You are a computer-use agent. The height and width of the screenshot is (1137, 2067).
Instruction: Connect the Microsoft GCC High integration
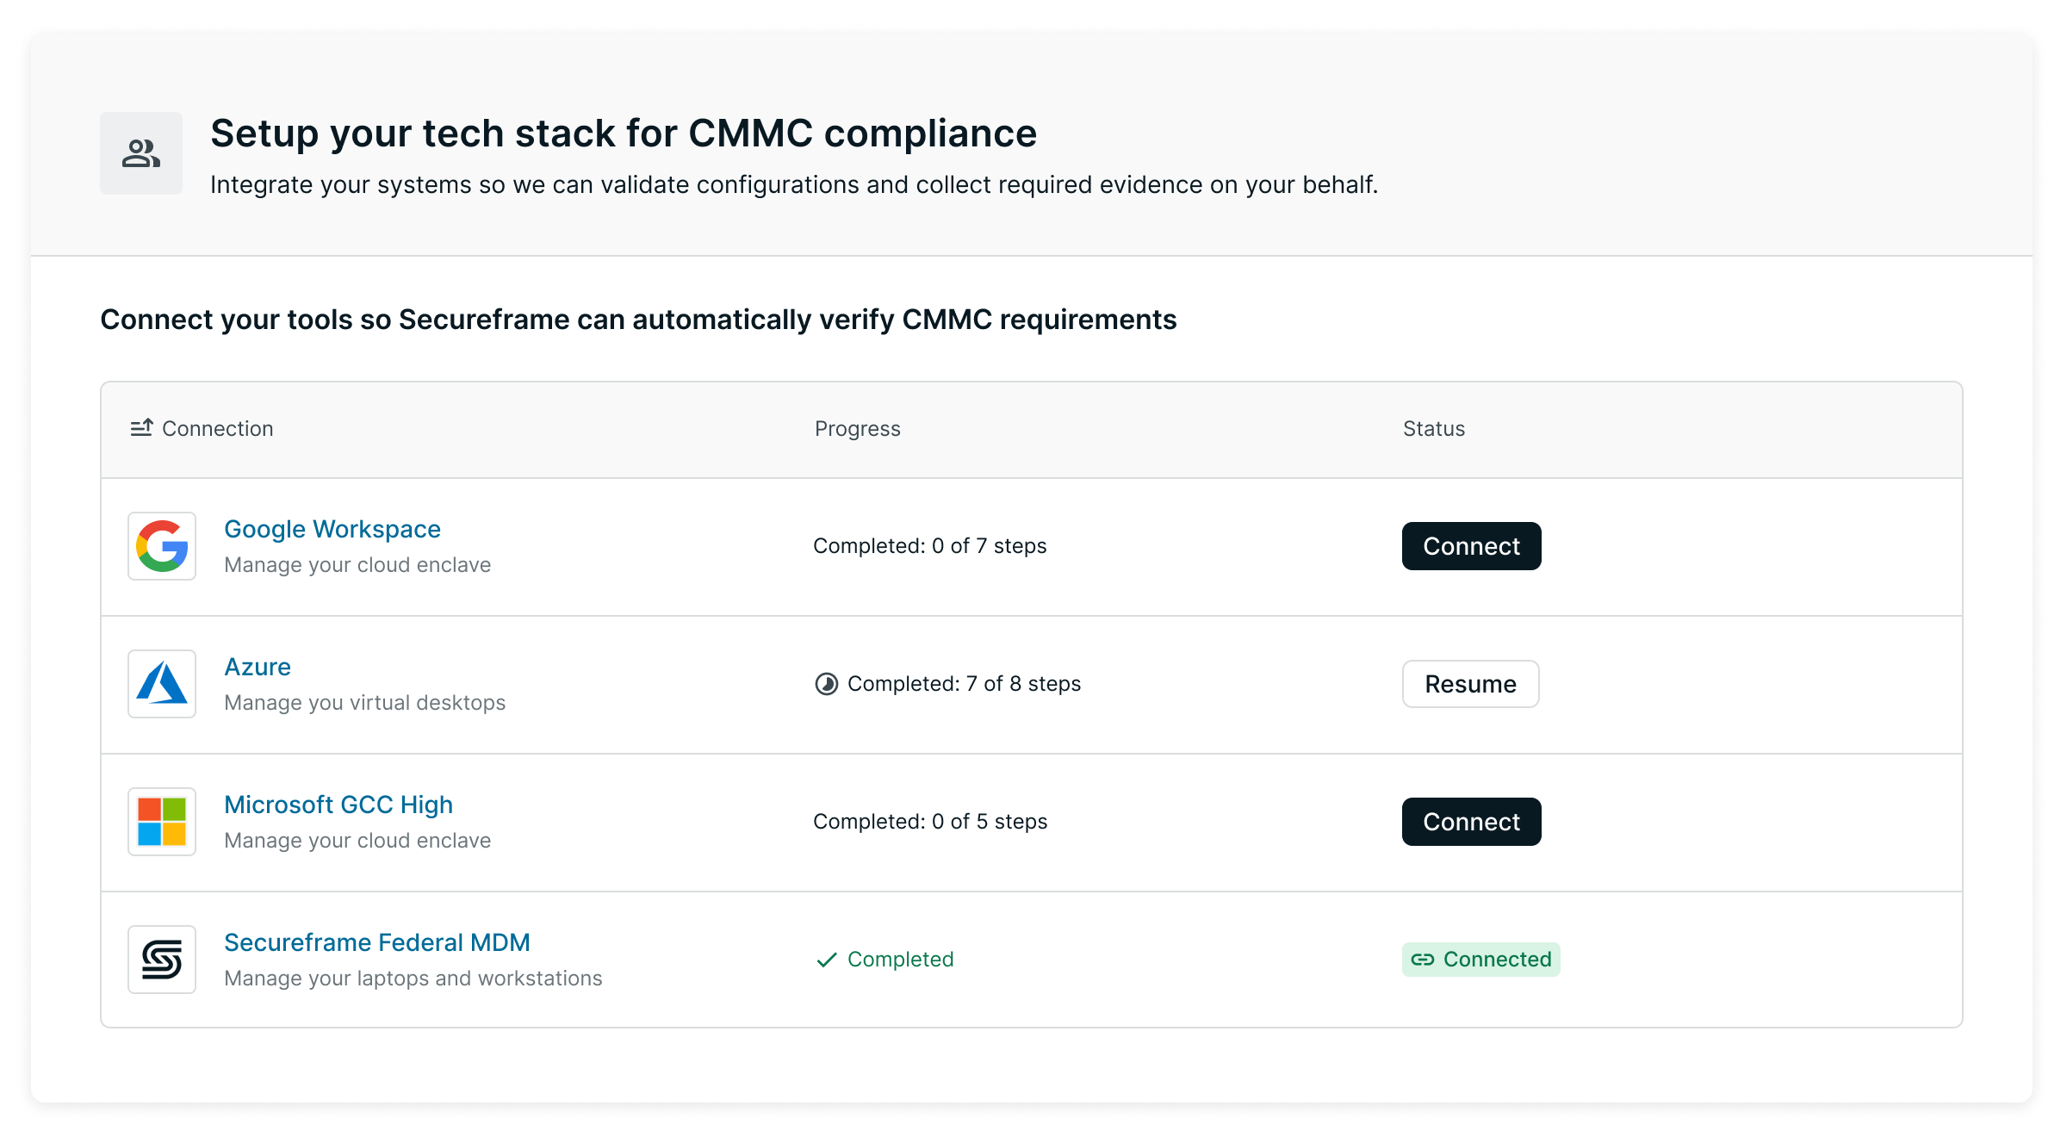point(1471,822)
